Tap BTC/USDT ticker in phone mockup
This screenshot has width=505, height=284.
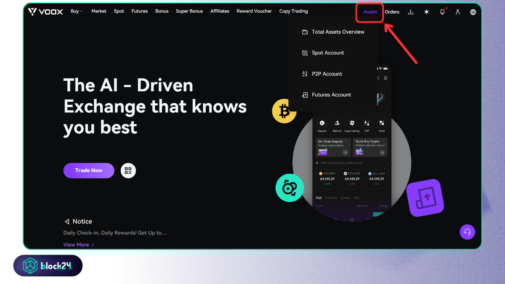(x=327, y=178)
